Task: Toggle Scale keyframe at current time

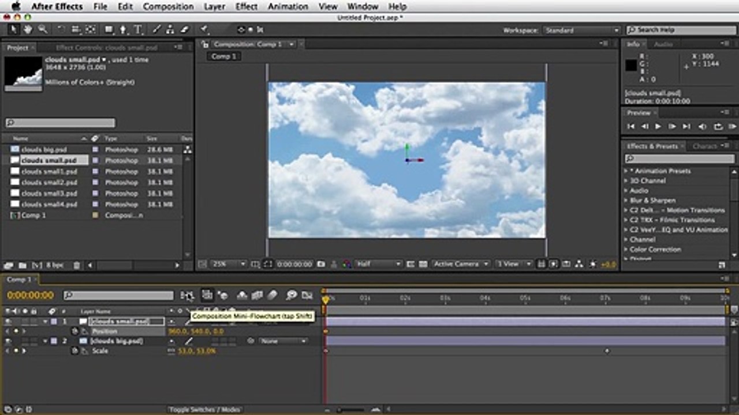Action: tap(16, 351)
